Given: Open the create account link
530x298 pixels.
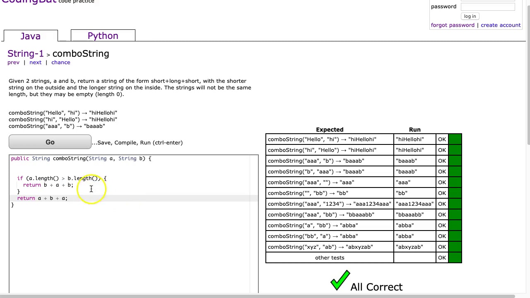Looking at the screenshot, I should (501, 25).
